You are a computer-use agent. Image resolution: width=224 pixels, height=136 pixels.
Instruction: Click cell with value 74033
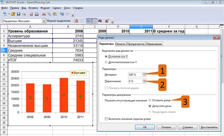(68, 60)
